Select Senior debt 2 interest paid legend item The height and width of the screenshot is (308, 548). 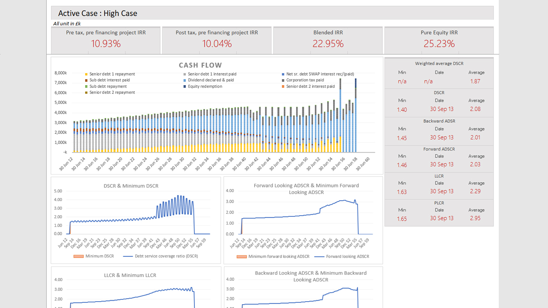tap(310, 86)
